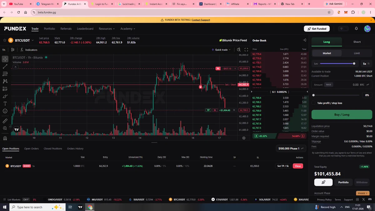375x211 pixels.
Task: Click the MAX amount button
Action: tap(328, 85)
